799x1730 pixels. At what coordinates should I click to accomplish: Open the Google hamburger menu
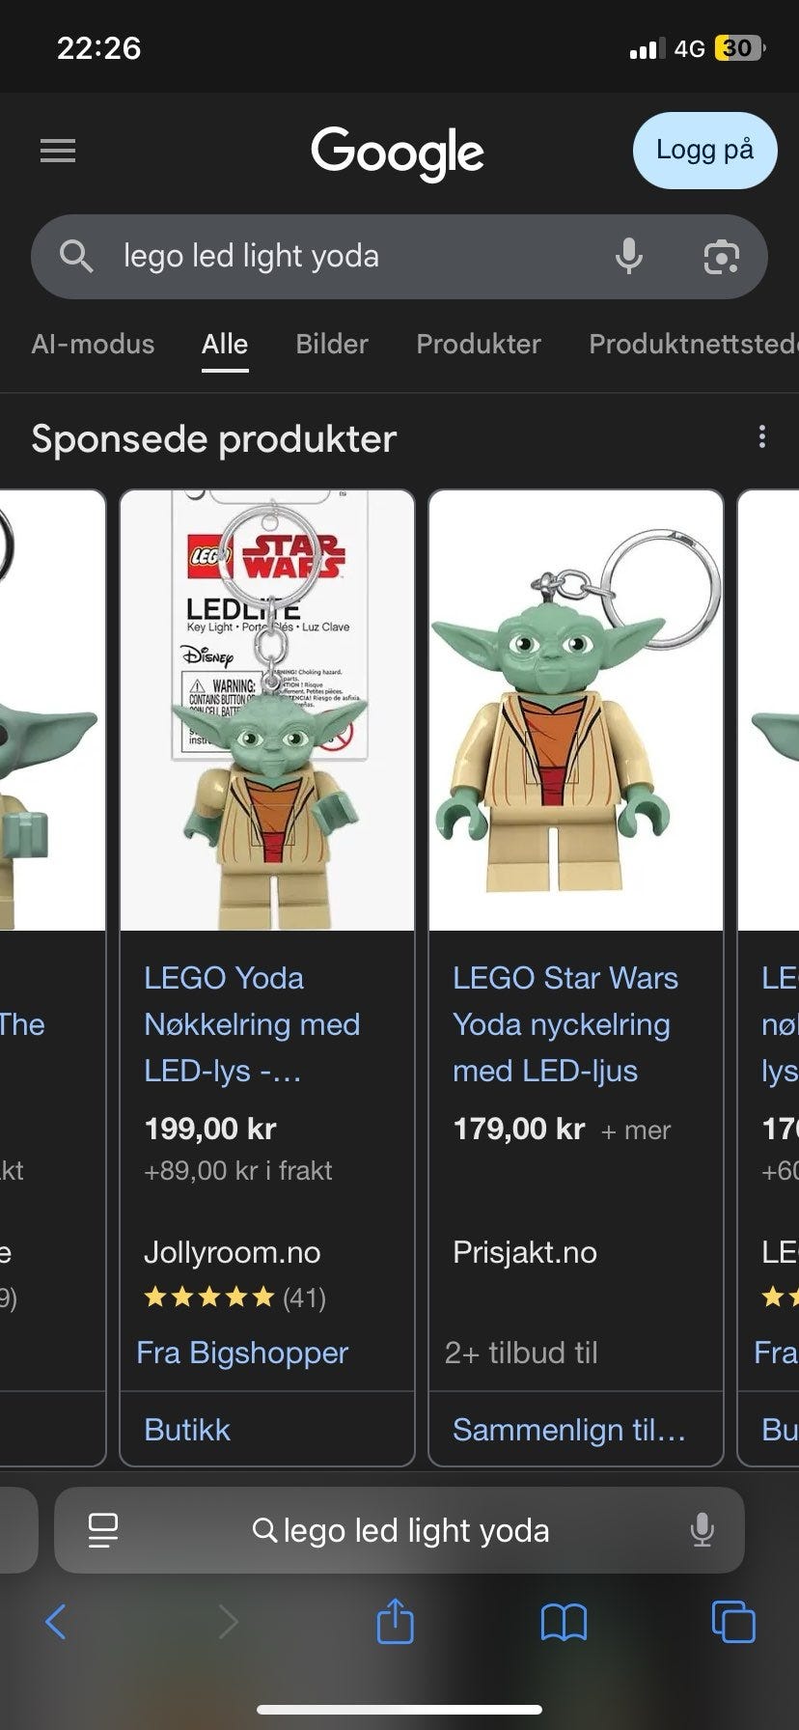58,151
